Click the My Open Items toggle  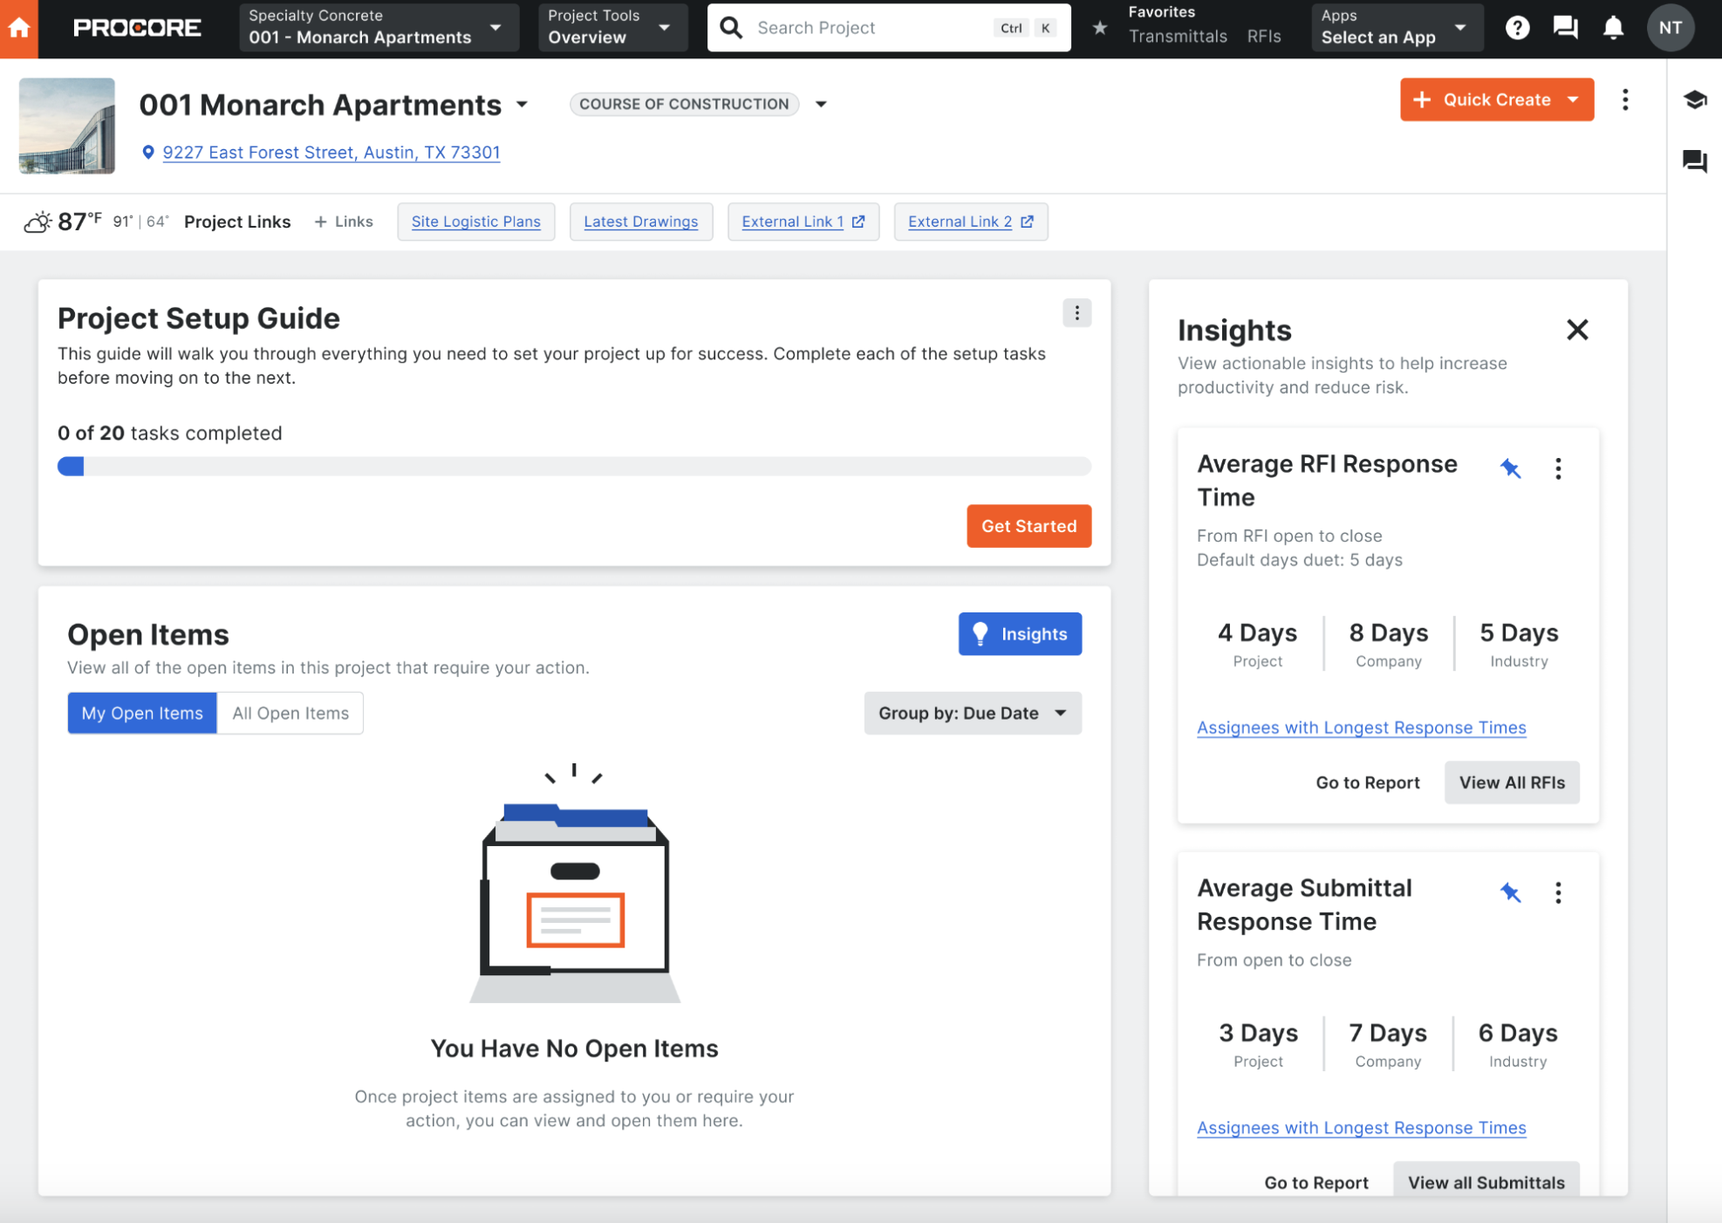(140, 712)
